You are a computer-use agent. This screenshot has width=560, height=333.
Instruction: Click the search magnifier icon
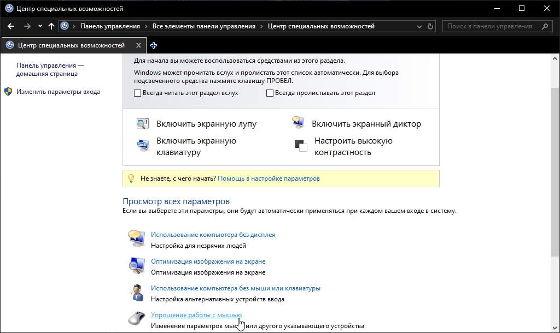545,26
